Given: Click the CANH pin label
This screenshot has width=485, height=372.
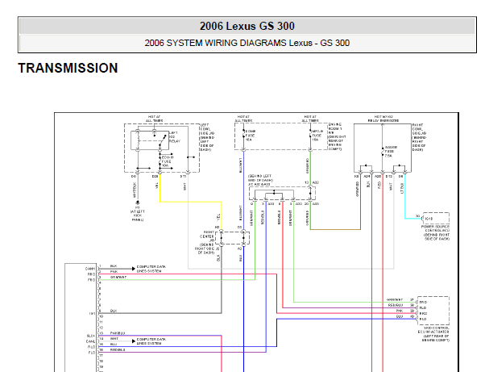Looking at the screenshot, I should pos(90,269).
